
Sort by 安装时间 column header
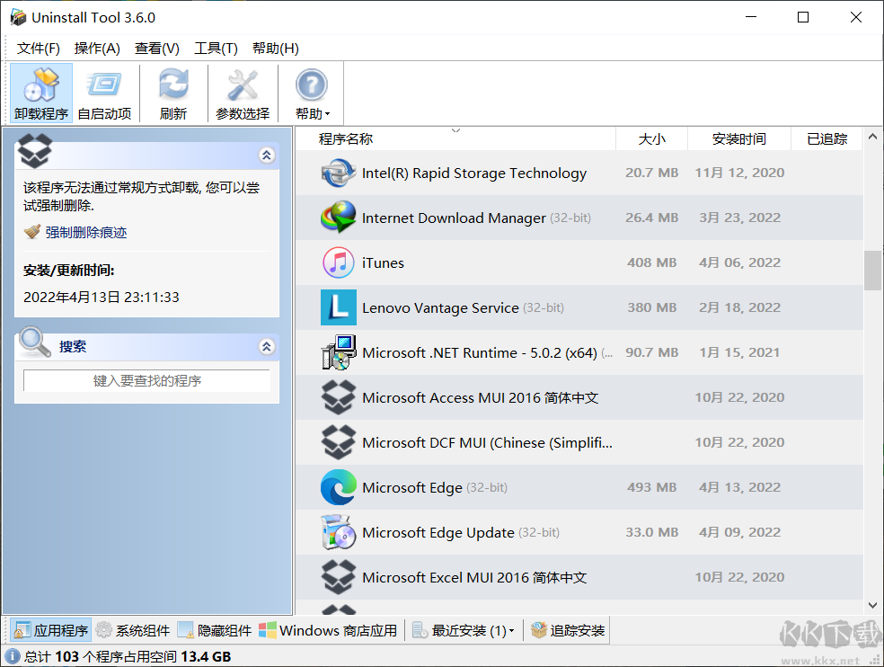click(739, 138)
